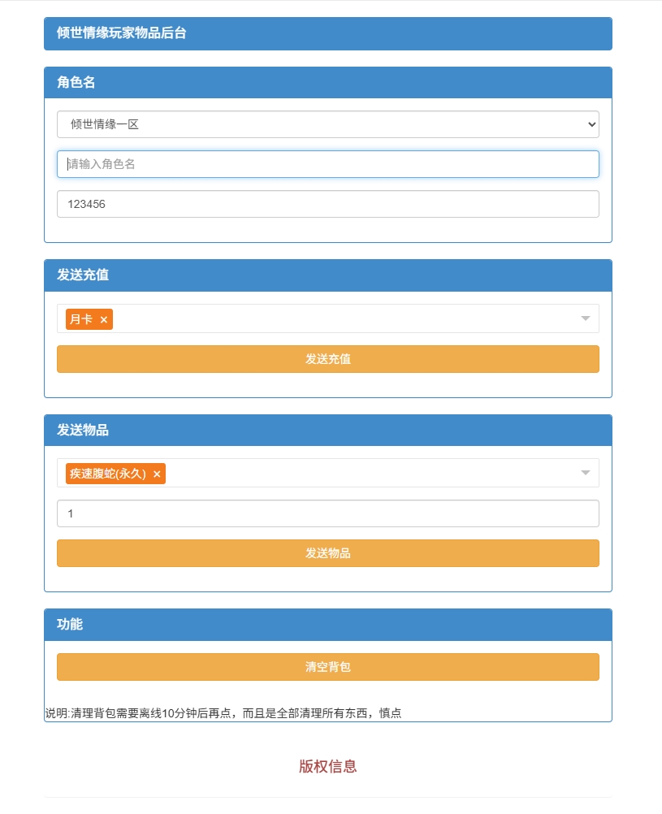Viewport: 662px width, 814px height.
Task: Expand the recharge type dropdown arrow
Action: 585,318
